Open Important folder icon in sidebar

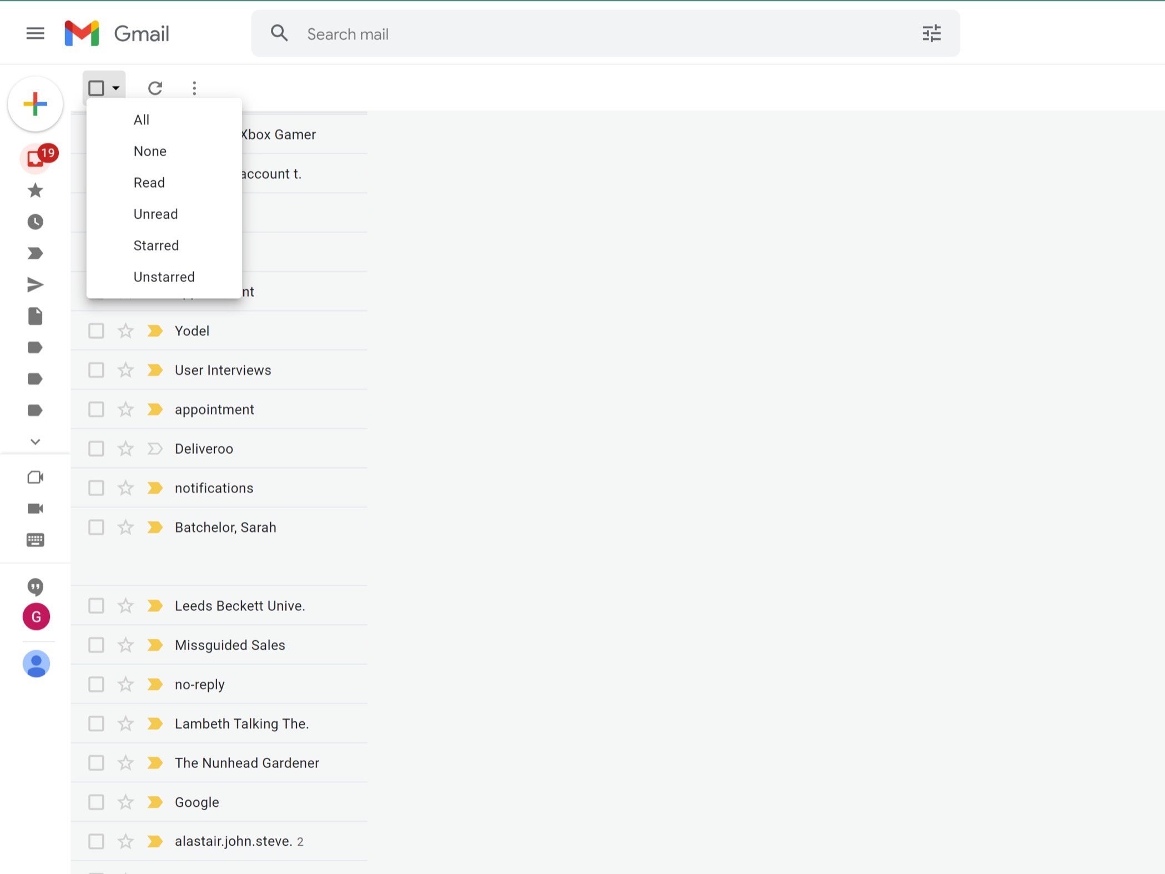click(35, 253)
